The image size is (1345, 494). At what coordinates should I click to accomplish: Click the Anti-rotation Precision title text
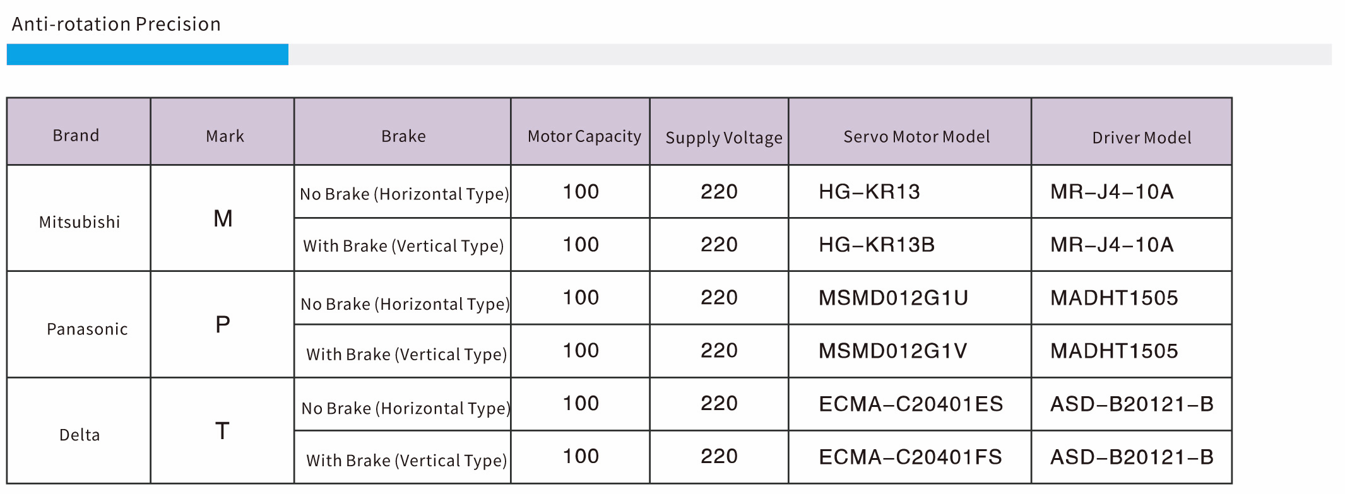click(116, 24)
